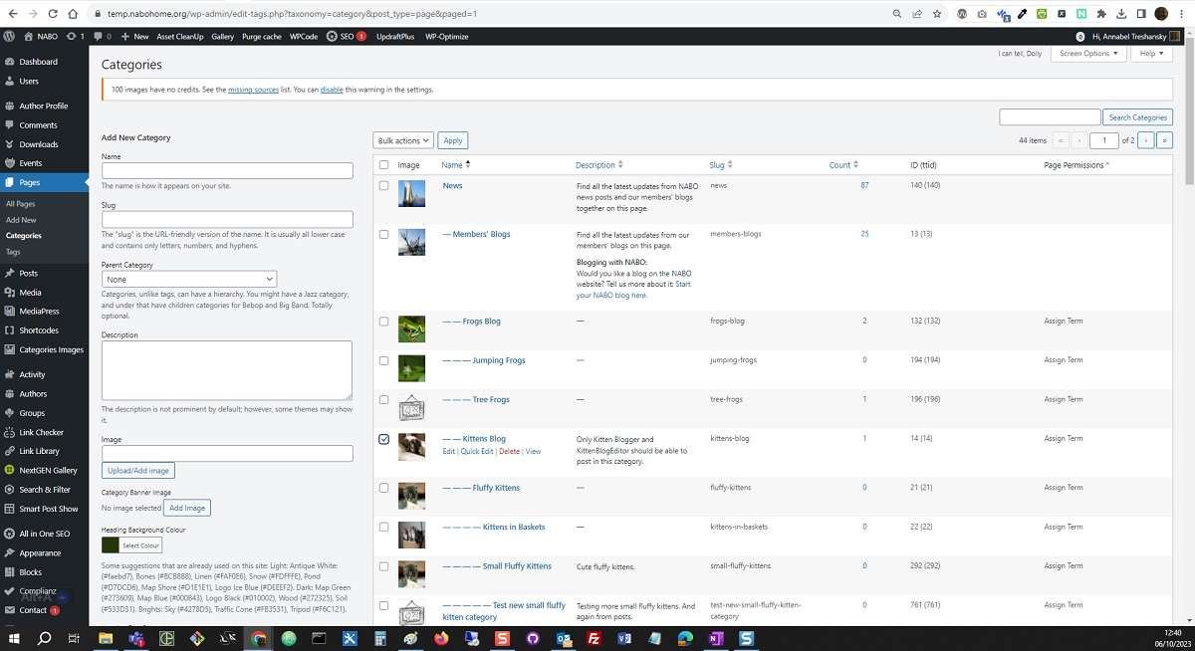Expand the Screen Options panel
This screenshot has width=1195, height=651.
[1087, 53]
